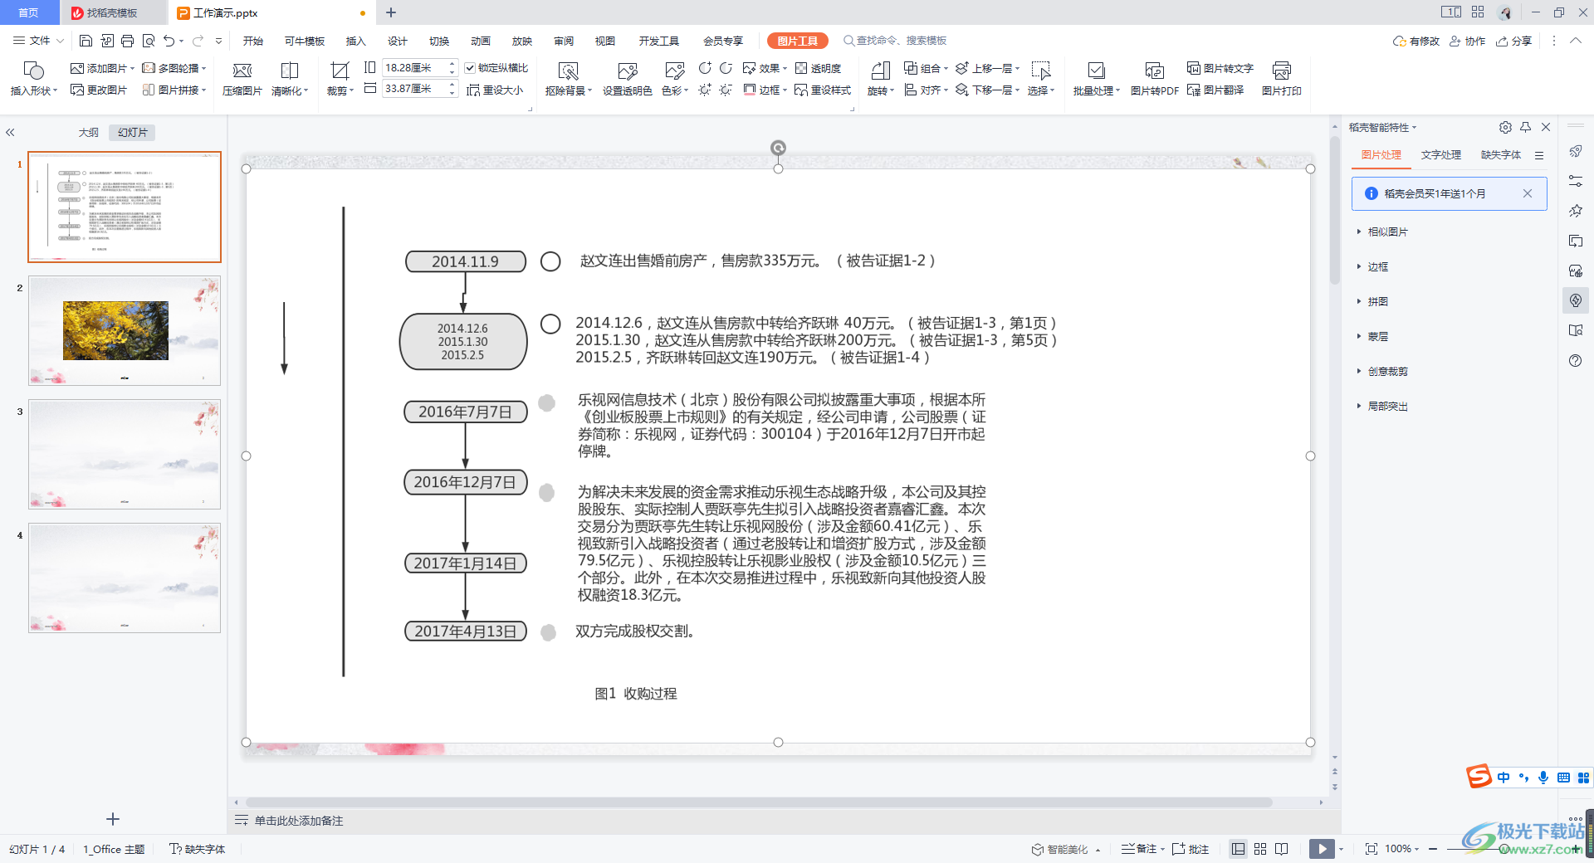Close the 稻壳会员买1年送1个月 notice
The width and height of the screenshot is (1594, 863).
1527,193
